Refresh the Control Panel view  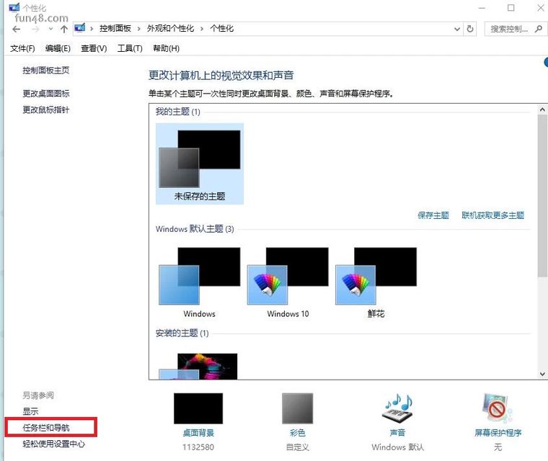470,29
